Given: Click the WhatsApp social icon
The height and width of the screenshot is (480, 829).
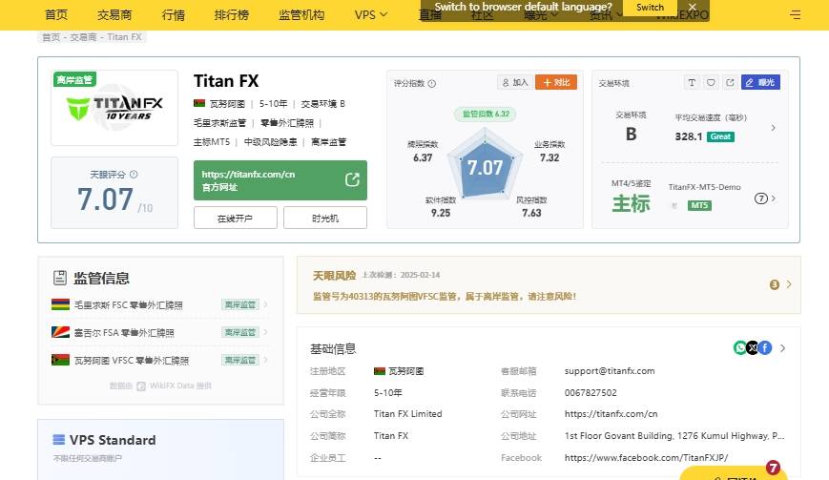Looking at the screenshot, I should [x=739, y=347].
